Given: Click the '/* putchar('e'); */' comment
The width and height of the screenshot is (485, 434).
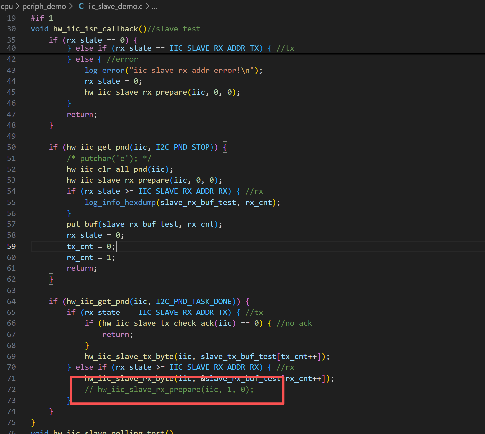Looking at the screenshot, I should point(109,158).
